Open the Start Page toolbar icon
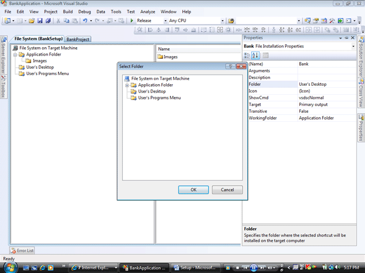Screen dimensions: 365x273 pyautogui.click(x=340, y=21)
